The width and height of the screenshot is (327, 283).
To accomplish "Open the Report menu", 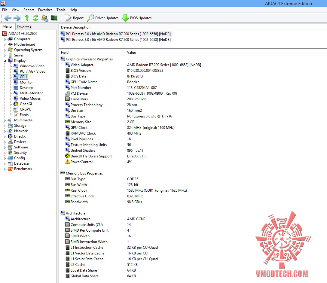I will click(29, 10).
